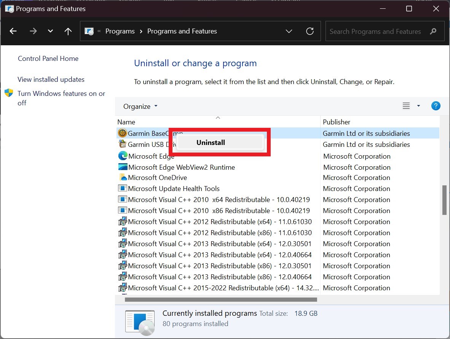
Task: Click the search magnifier icon
Action: click(433, 31)
